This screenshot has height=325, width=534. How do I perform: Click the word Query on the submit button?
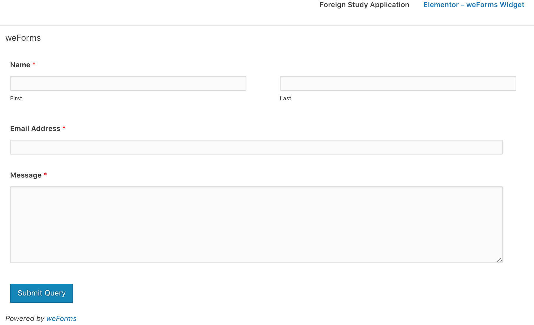55,293
